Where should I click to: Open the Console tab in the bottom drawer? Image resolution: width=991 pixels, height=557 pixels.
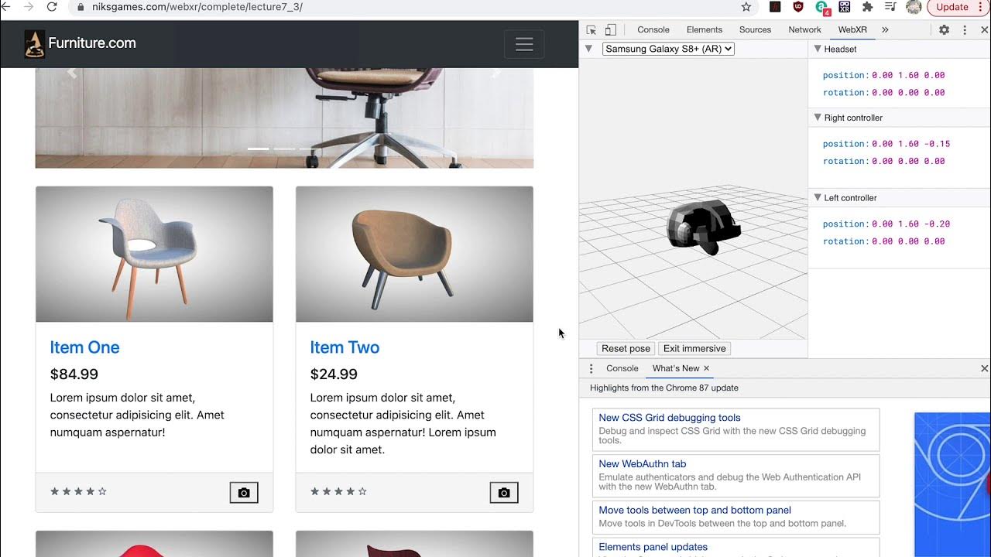point(622,368)
